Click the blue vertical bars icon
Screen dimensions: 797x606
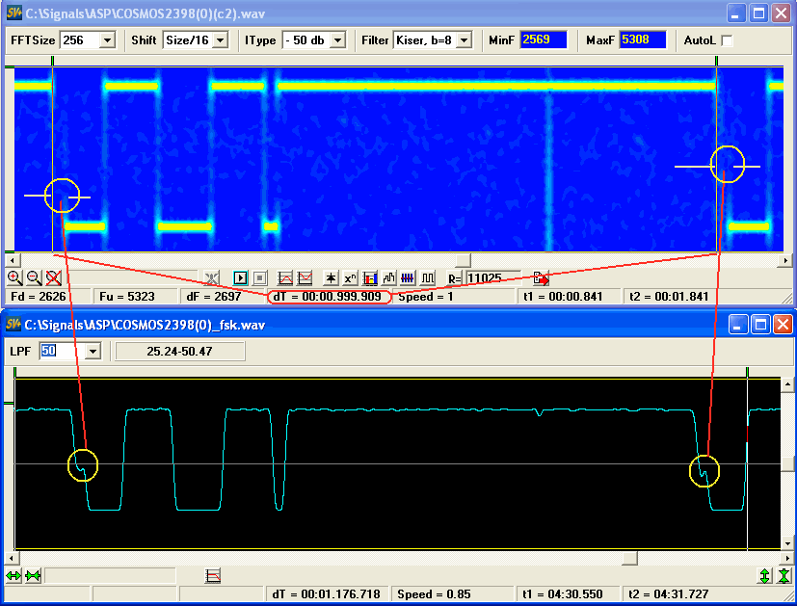[x=408, y=277]
